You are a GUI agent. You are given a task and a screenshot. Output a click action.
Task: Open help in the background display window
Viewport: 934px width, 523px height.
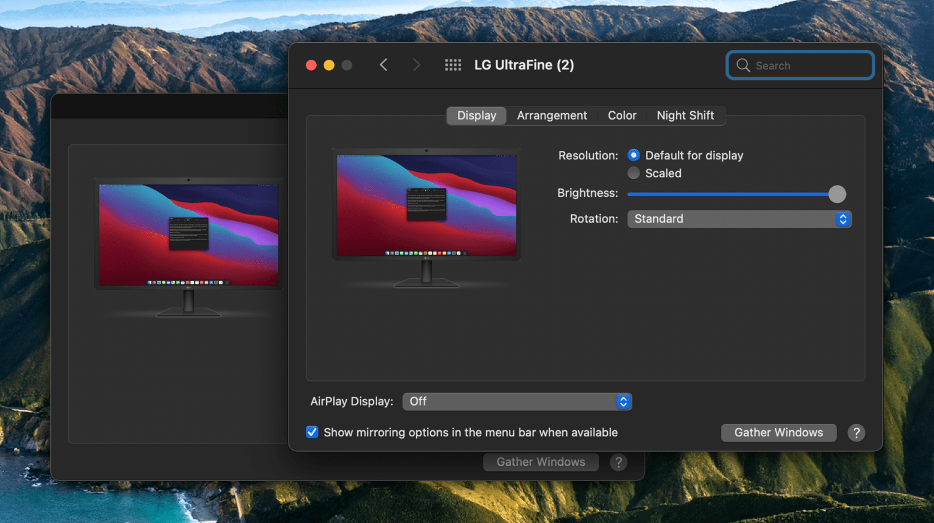[618, 462]
